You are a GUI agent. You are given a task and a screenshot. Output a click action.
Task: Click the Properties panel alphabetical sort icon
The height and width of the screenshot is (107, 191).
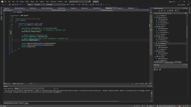point(157,70)
